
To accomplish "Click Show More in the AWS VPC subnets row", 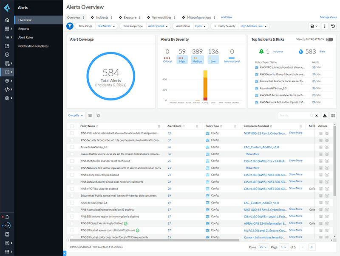I will click(296, 133).
